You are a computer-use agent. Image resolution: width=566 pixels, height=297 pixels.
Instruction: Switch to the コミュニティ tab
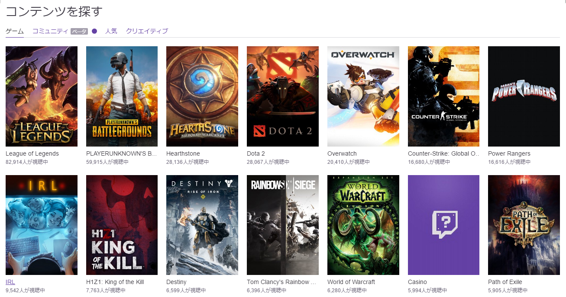click(x=50, y=31)
